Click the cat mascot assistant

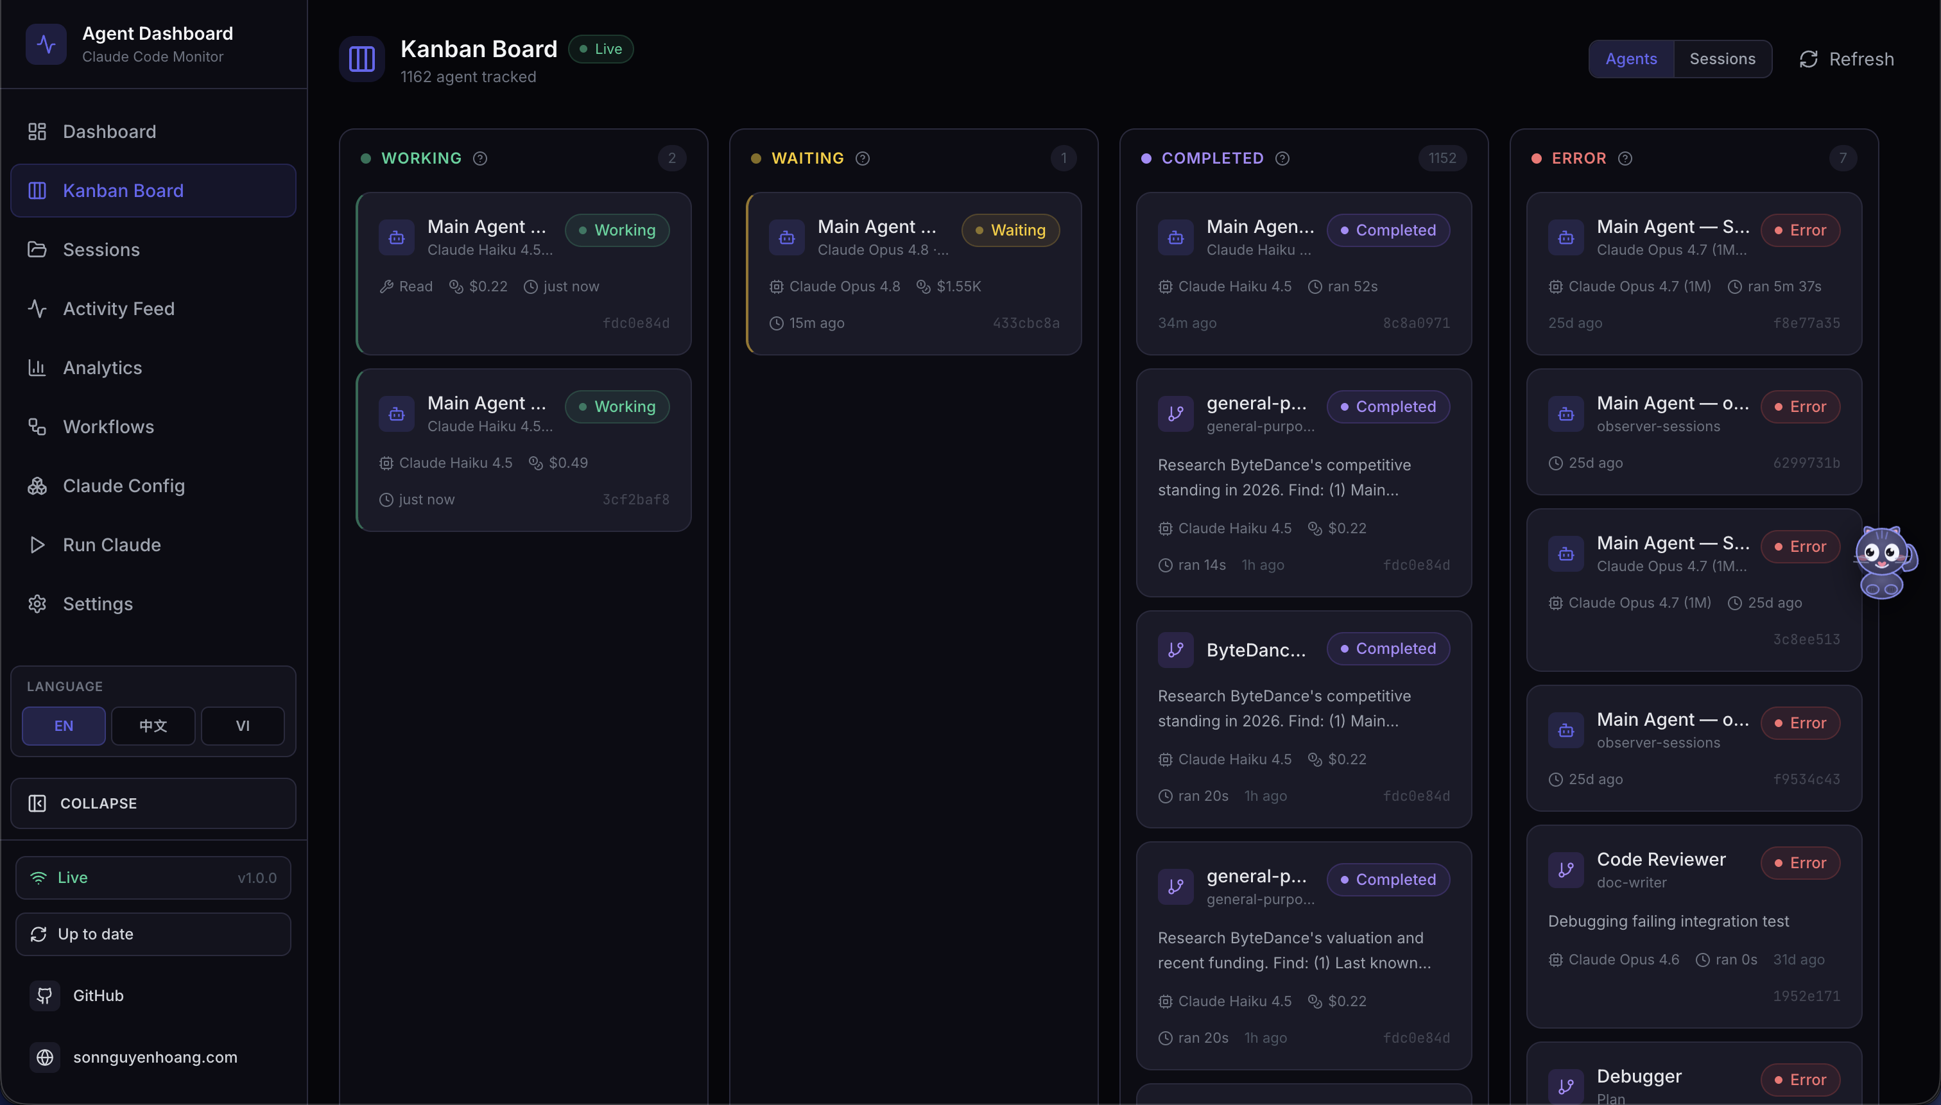point(1885,562)
